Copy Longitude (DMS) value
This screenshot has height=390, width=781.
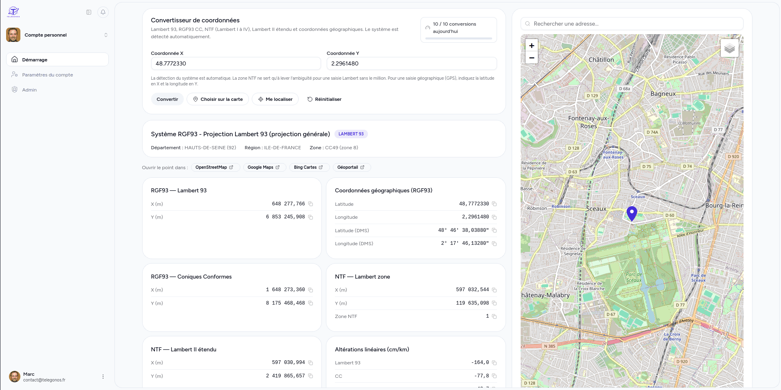coord(494,244)
